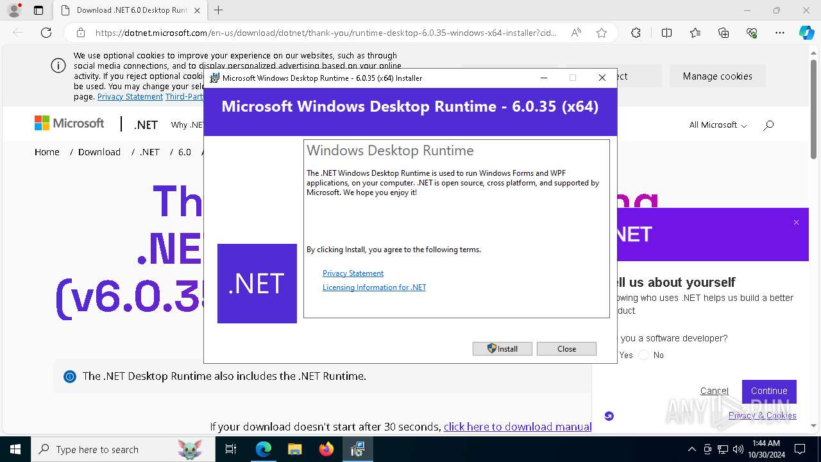This screenshot has width=821, height=462.
Task: Add this page to favorites
Action: 602,33
